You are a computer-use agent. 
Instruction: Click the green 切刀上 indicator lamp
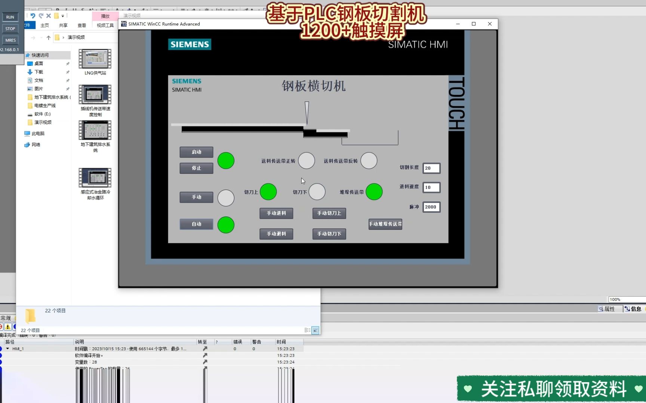tap(268, 192)
